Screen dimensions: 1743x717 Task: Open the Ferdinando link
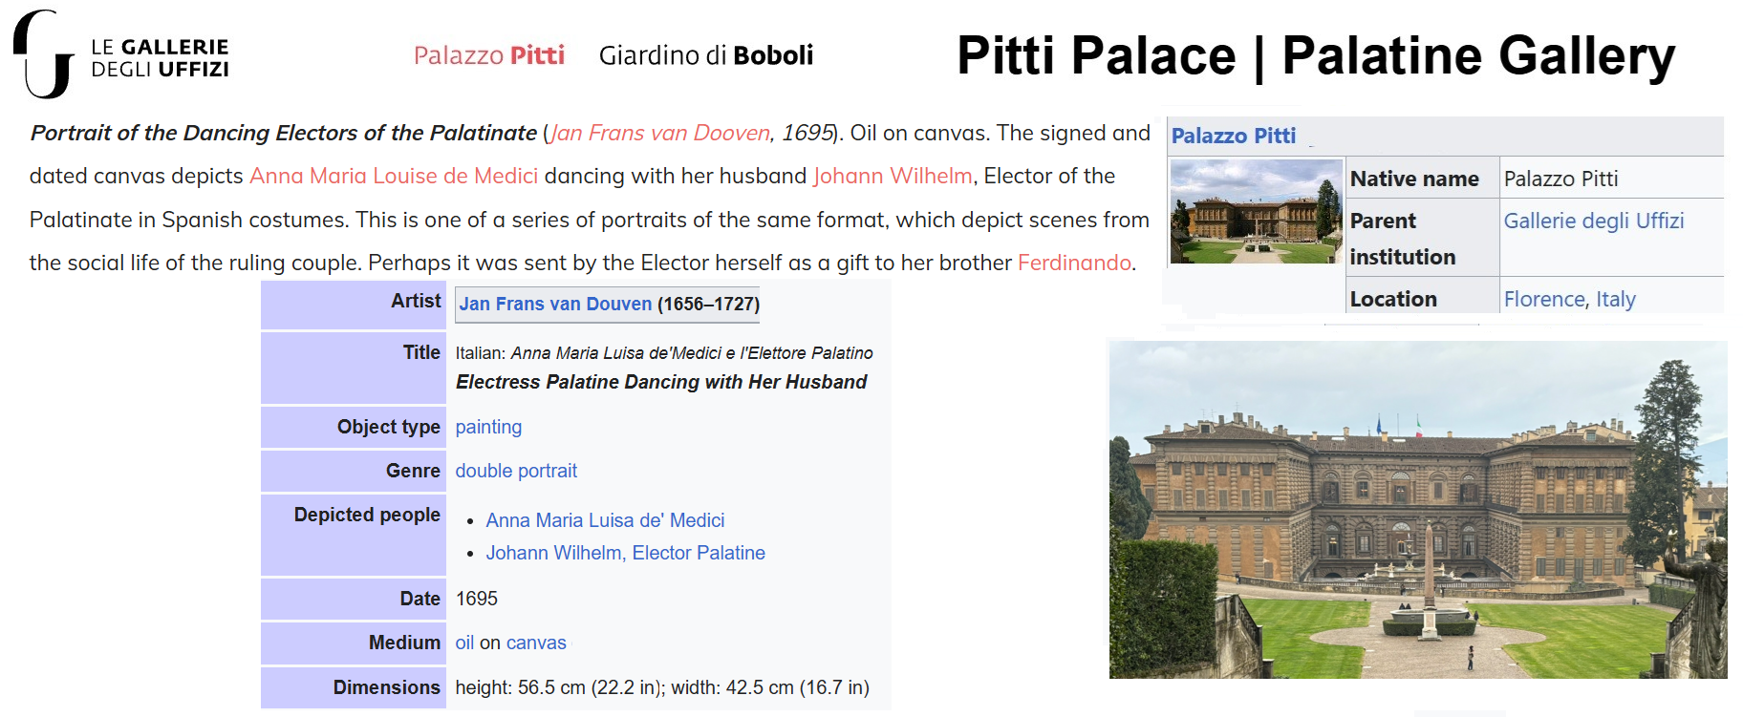tap(1074, 263)
